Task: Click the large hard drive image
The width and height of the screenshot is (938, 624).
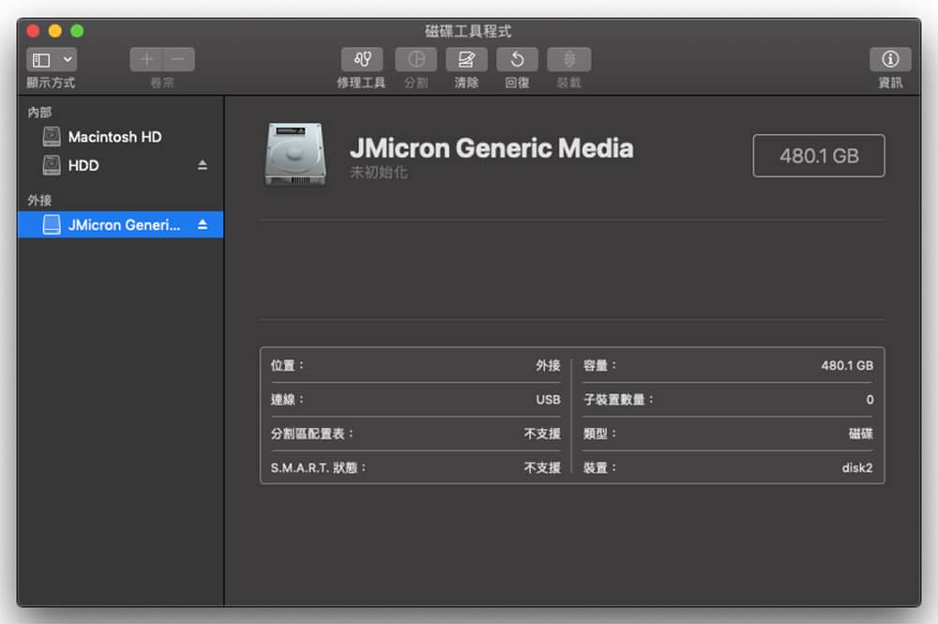Action: (295, 154)
